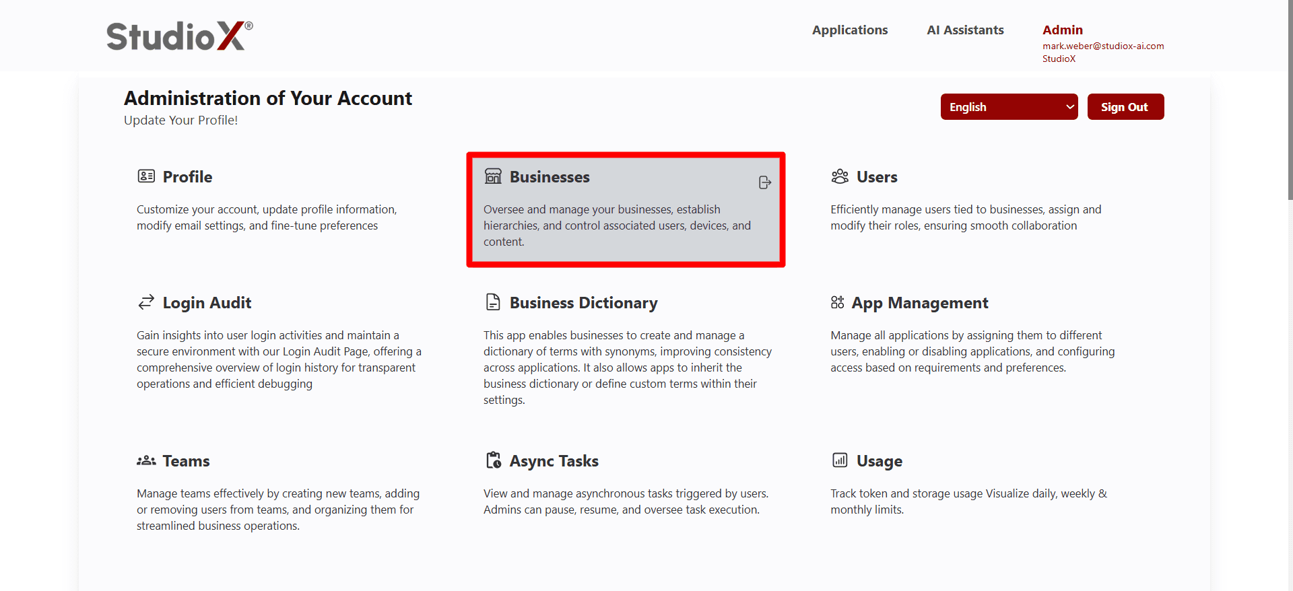The width and height of the screenshot is (1293, 591).
Task: Click the Login Audit arrows icon
Action: coord(146,302)
